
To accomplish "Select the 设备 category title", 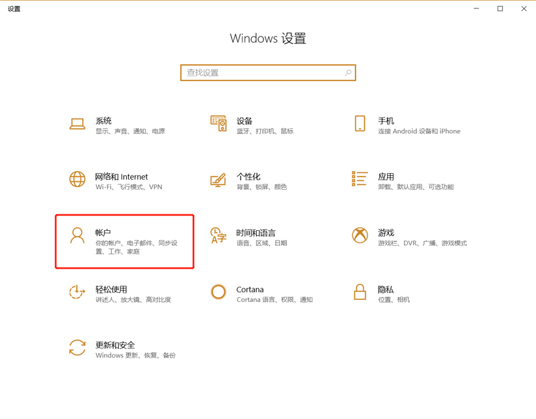I will pos(244,121).
